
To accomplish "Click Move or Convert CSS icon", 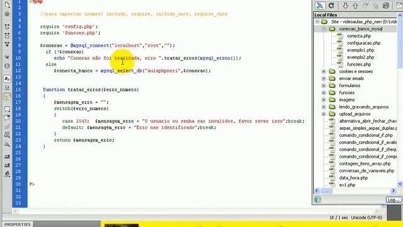I will (x=7, y=144).
